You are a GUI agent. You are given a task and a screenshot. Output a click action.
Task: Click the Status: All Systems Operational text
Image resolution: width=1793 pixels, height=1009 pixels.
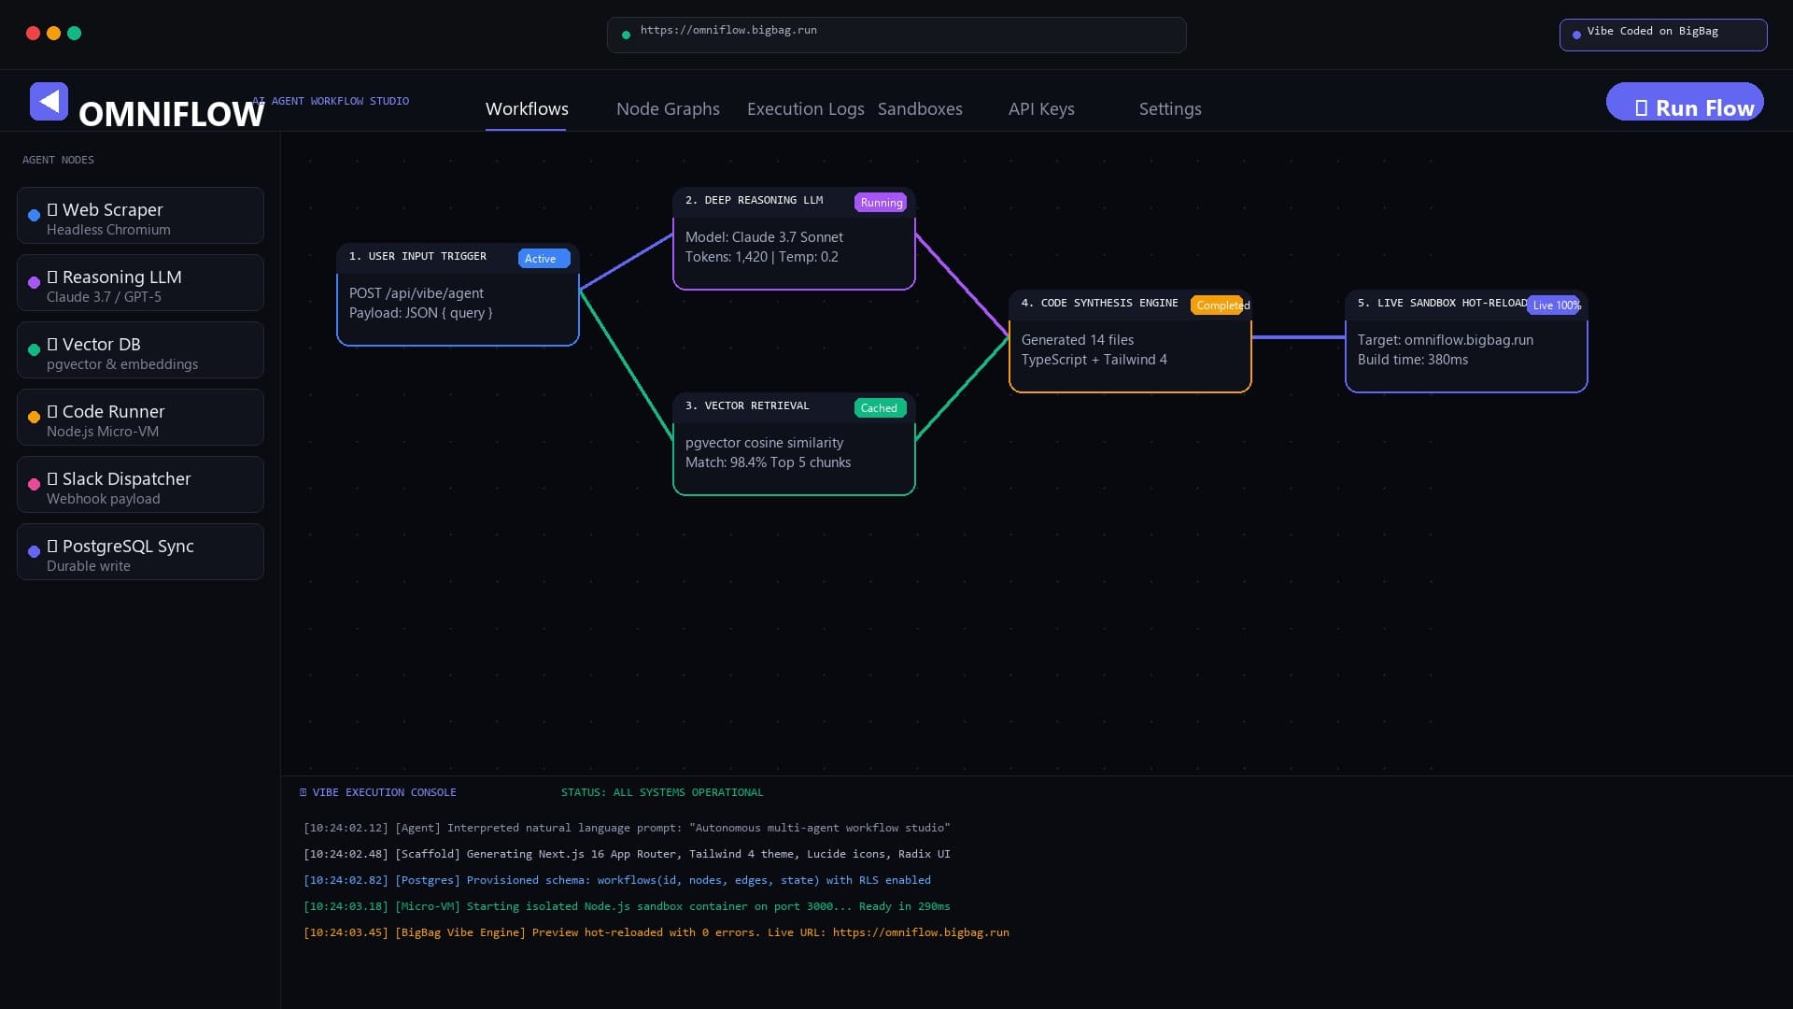tap(662, 792)
